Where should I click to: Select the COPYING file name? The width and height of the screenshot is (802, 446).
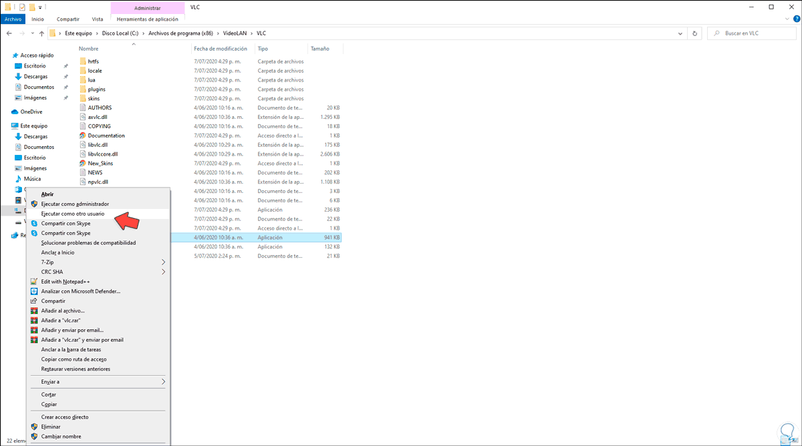click(x=100, y=126)
